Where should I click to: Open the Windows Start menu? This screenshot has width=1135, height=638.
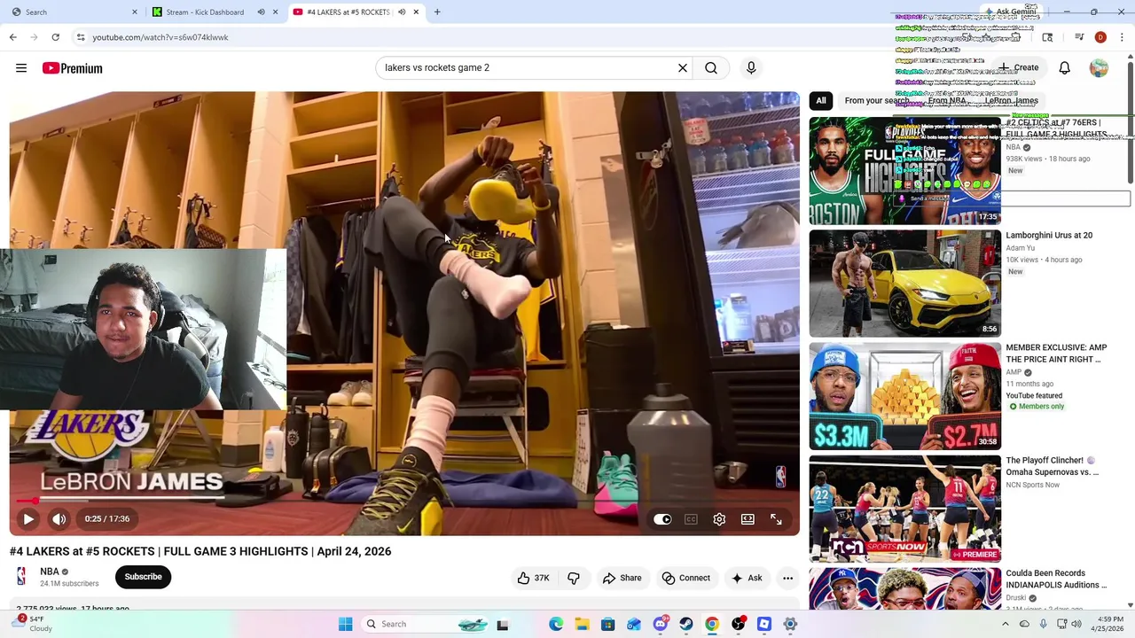[345, 624]
